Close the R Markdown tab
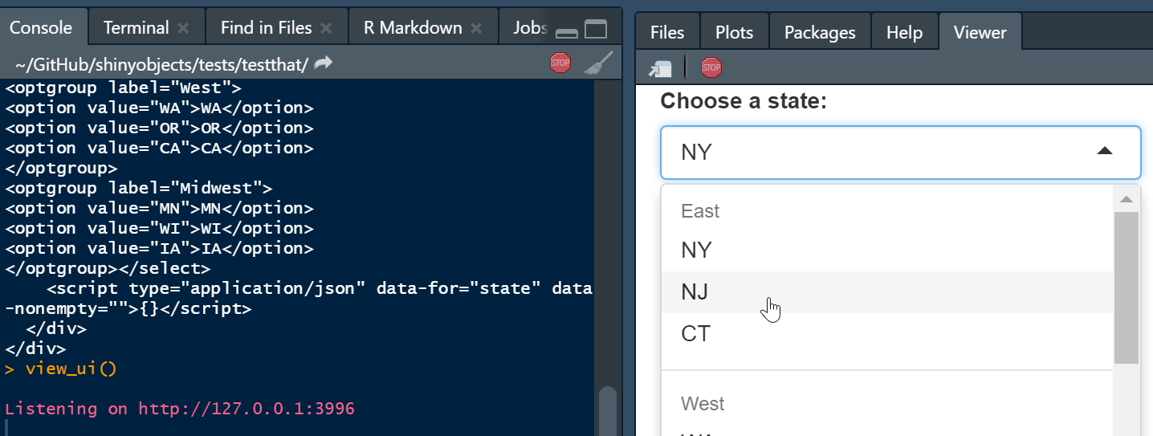Screen dimensions: 1153x436 click(476, 28)
